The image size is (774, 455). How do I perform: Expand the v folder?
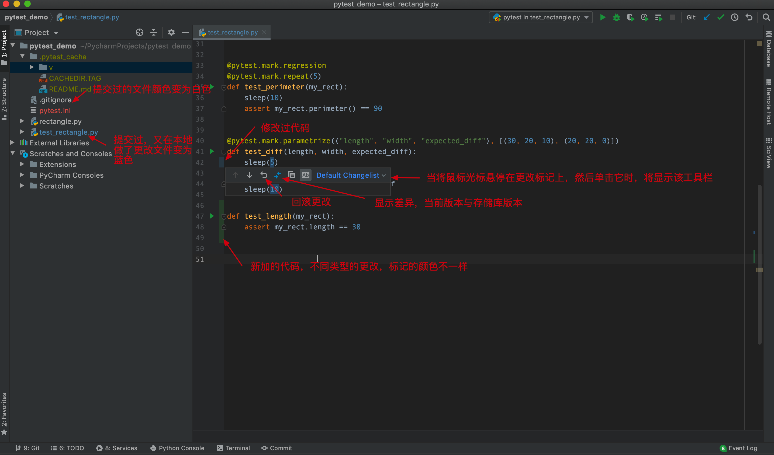tap(32, 67)
